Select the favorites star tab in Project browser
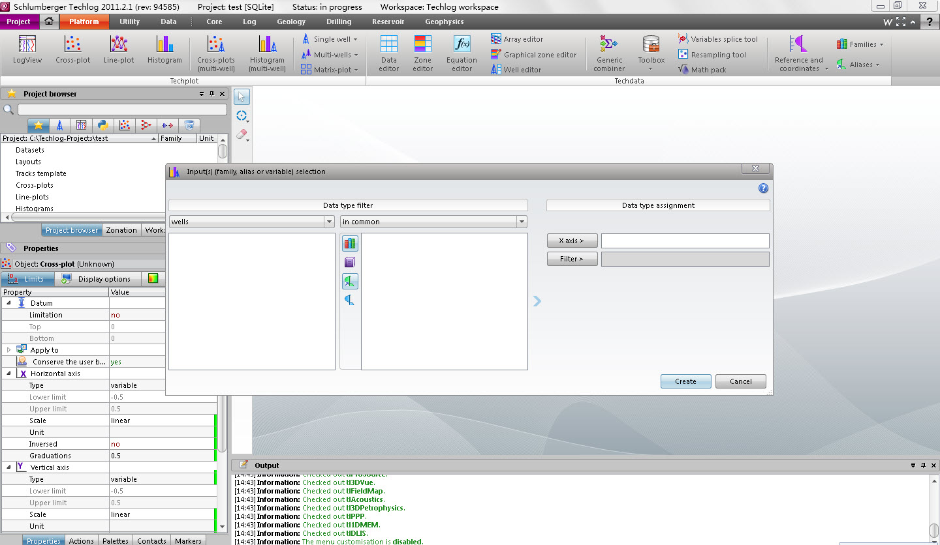Screen dimensions: 940x545 [x=39, y=125]
